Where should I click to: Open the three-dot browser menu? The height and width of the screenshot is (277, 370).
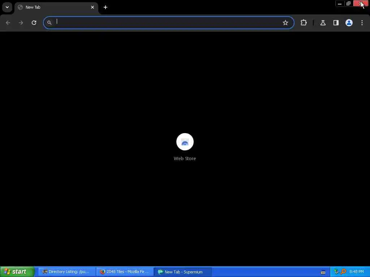(362, 23)
